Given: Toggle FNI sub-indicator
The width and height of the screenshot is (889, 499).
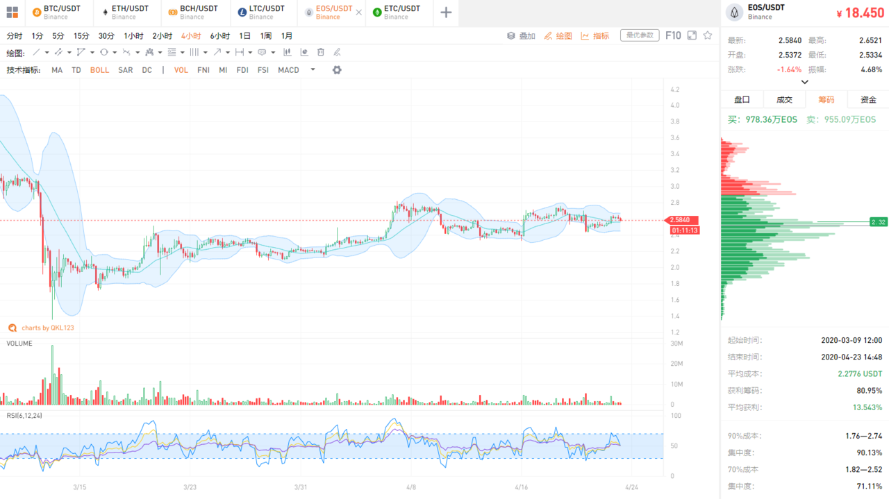Looking at the screenshot, I should tap(203, 70).
